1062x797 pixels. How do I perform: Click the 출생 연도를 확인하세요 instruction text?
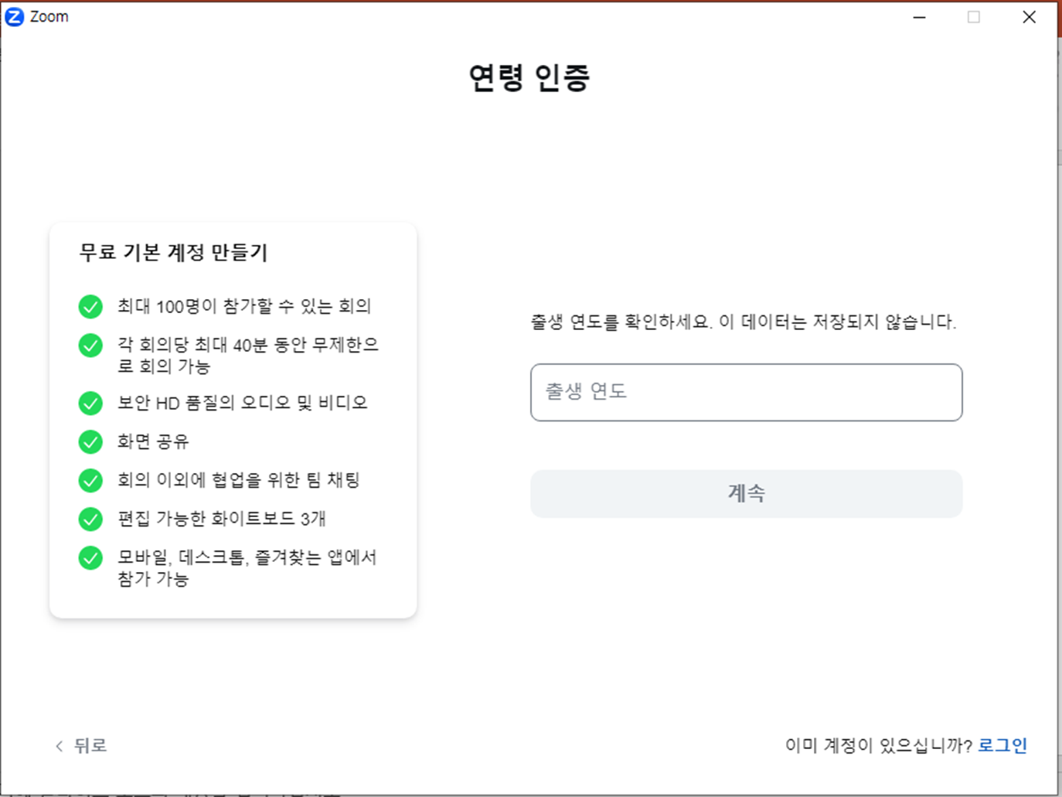tap(744, 322)
